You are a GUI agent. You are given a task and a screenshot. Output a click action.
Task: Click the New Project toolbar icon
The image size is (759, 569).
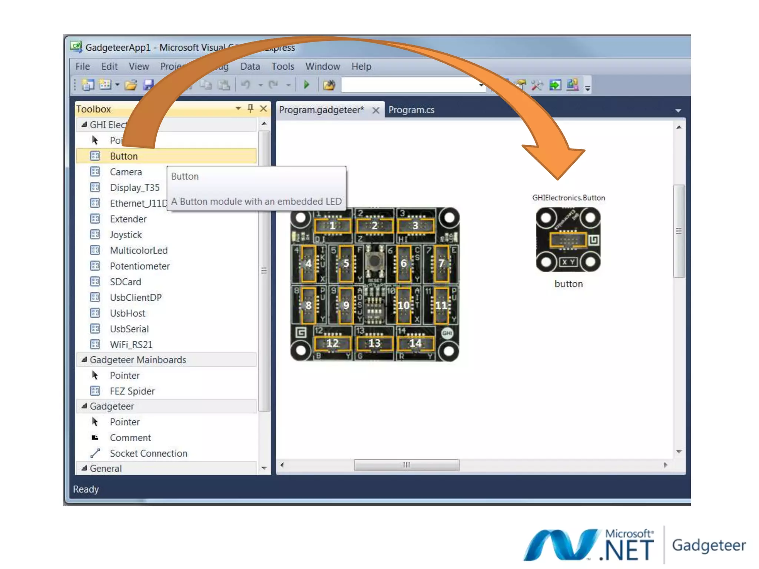coord(88,85)
